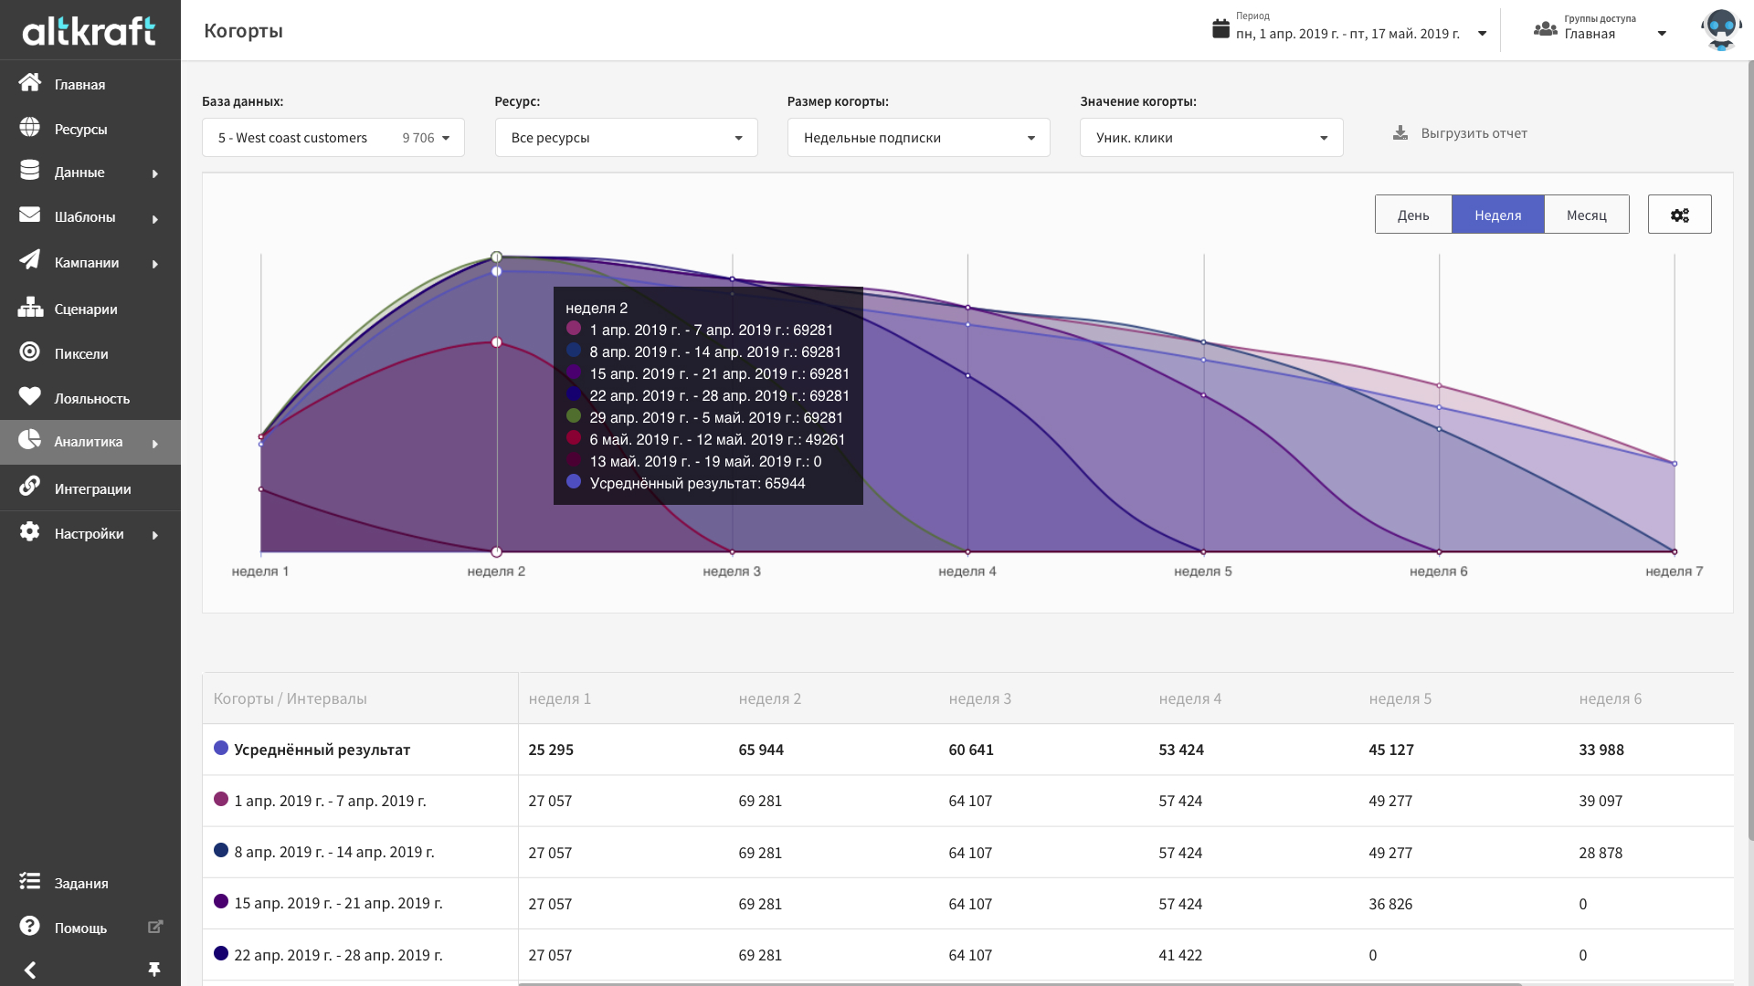Click the calendar icon next to Период

click(1220, 28)
